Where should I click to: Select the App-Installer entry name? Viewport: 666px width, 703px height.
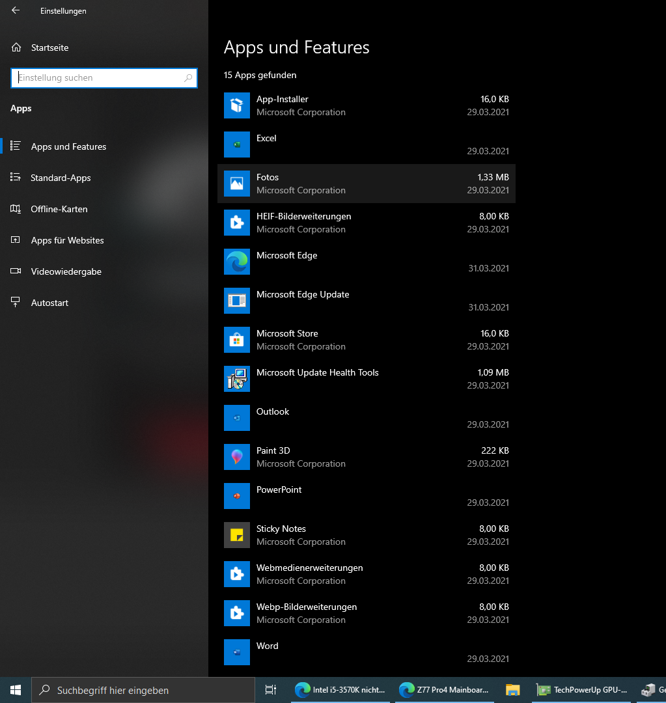click(x=282, y=99)
